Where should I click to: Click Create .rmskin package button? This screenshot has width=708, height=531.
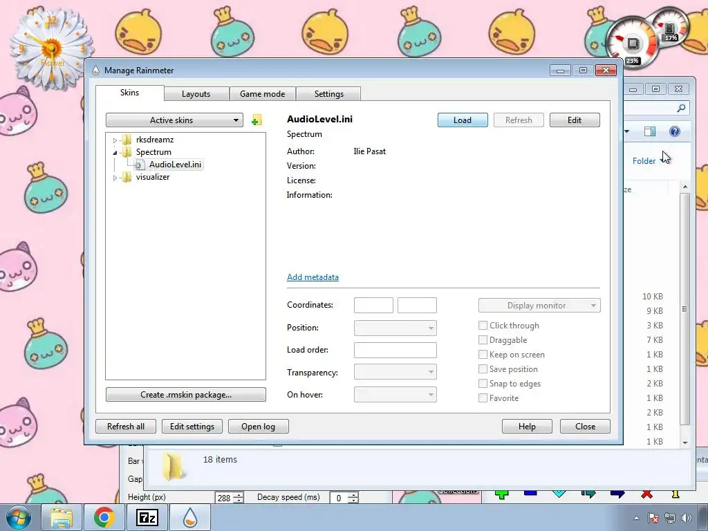click(185, 395)
